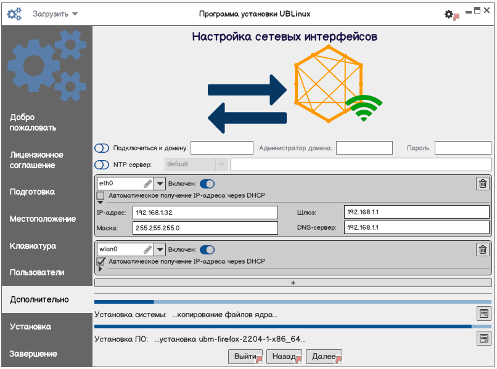The height and width of the screenshot is (369, 497).
Task: Click the Назад button
Action: tap(284, 357)
